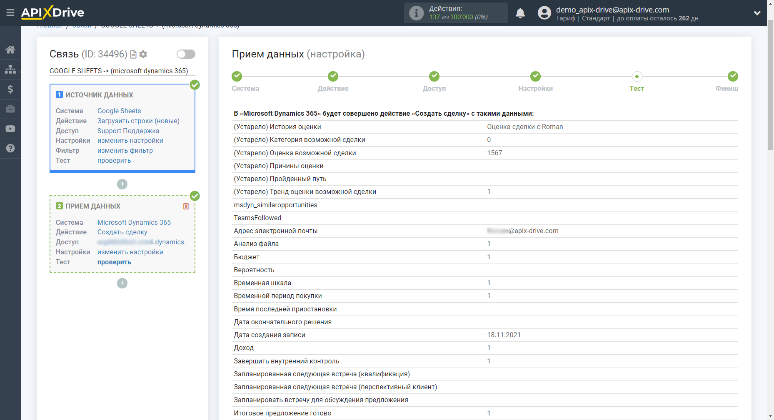Viewport: 774px width, 420px height.
Task: Open Microsoft Dynamics 365 system link
Action: coord(134,222)
